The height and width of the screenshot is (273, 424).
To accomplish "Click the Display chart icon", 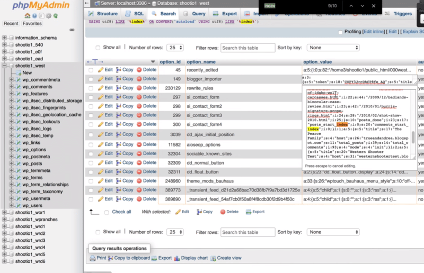I will (177, 258).
